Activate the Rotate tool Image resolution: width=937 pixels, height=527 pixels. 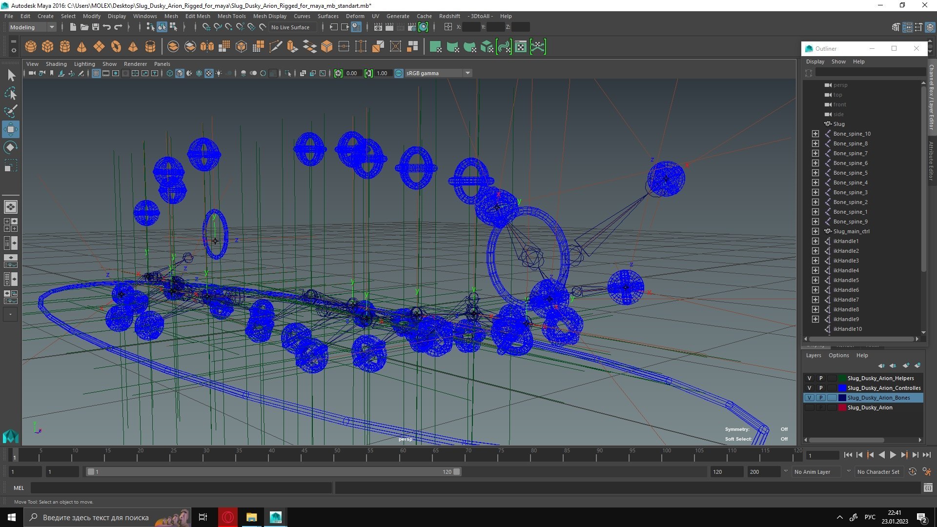pyautogui.click(x=11, y=147)
